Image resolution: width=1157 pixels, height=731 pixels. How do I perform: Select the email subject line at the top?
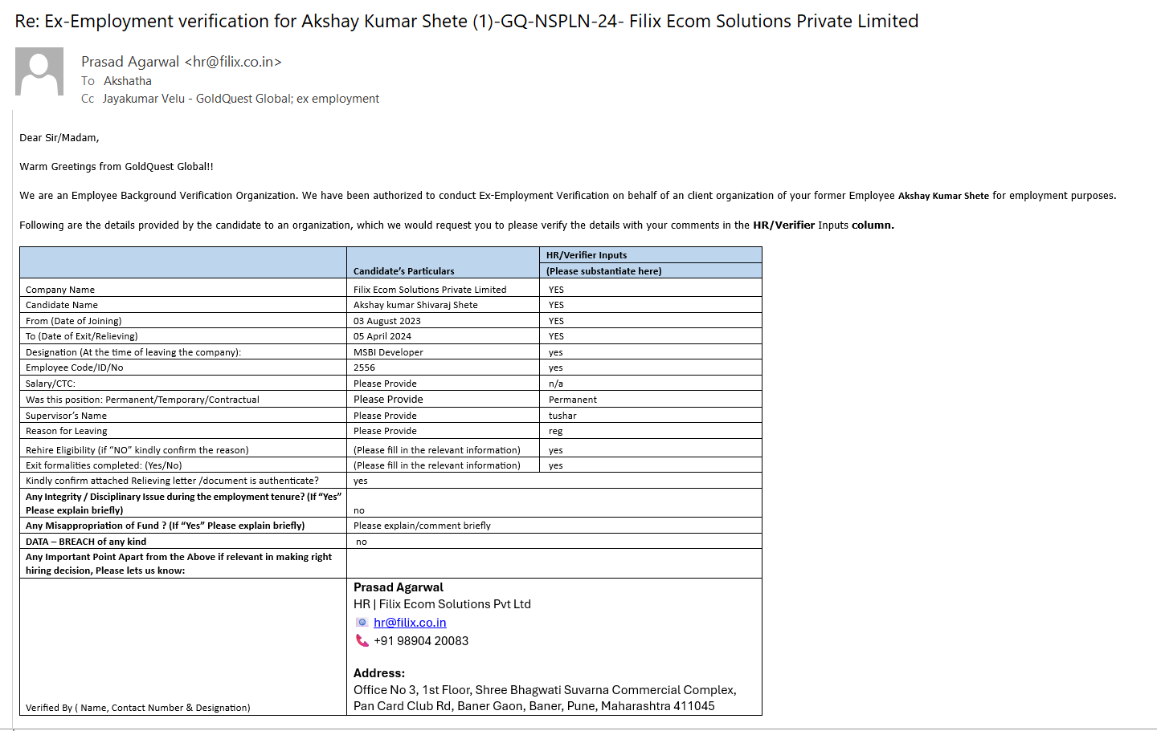[x=467, y=21]
